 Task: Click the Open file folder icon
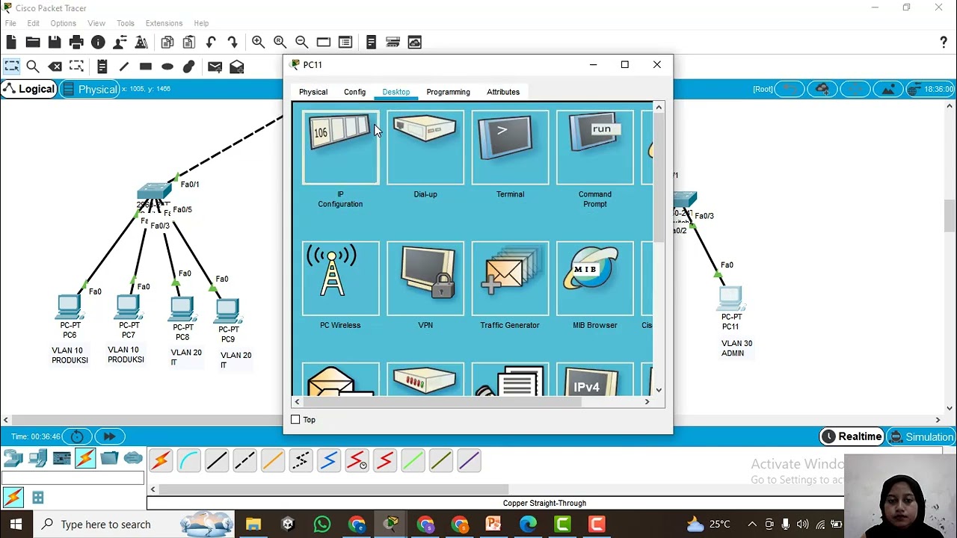pyautogui.click(x=33, y=43)
